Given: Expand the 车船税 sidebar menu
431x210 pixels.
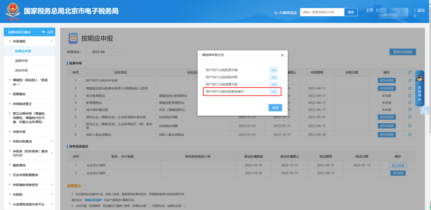Looking at the screenshot, I should click(x=51, y=194).
